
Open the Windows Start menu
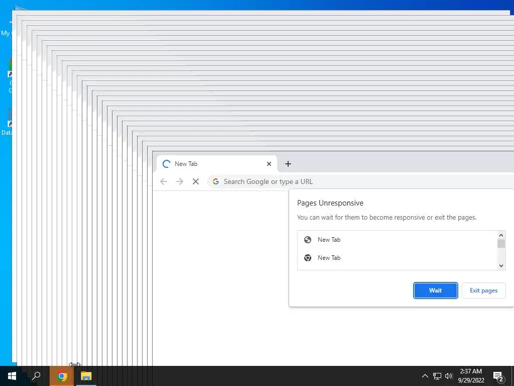[x=12, y=376]
